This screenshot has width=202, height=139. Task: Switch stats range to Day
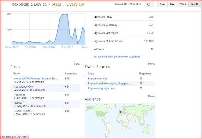coord(172,4)
